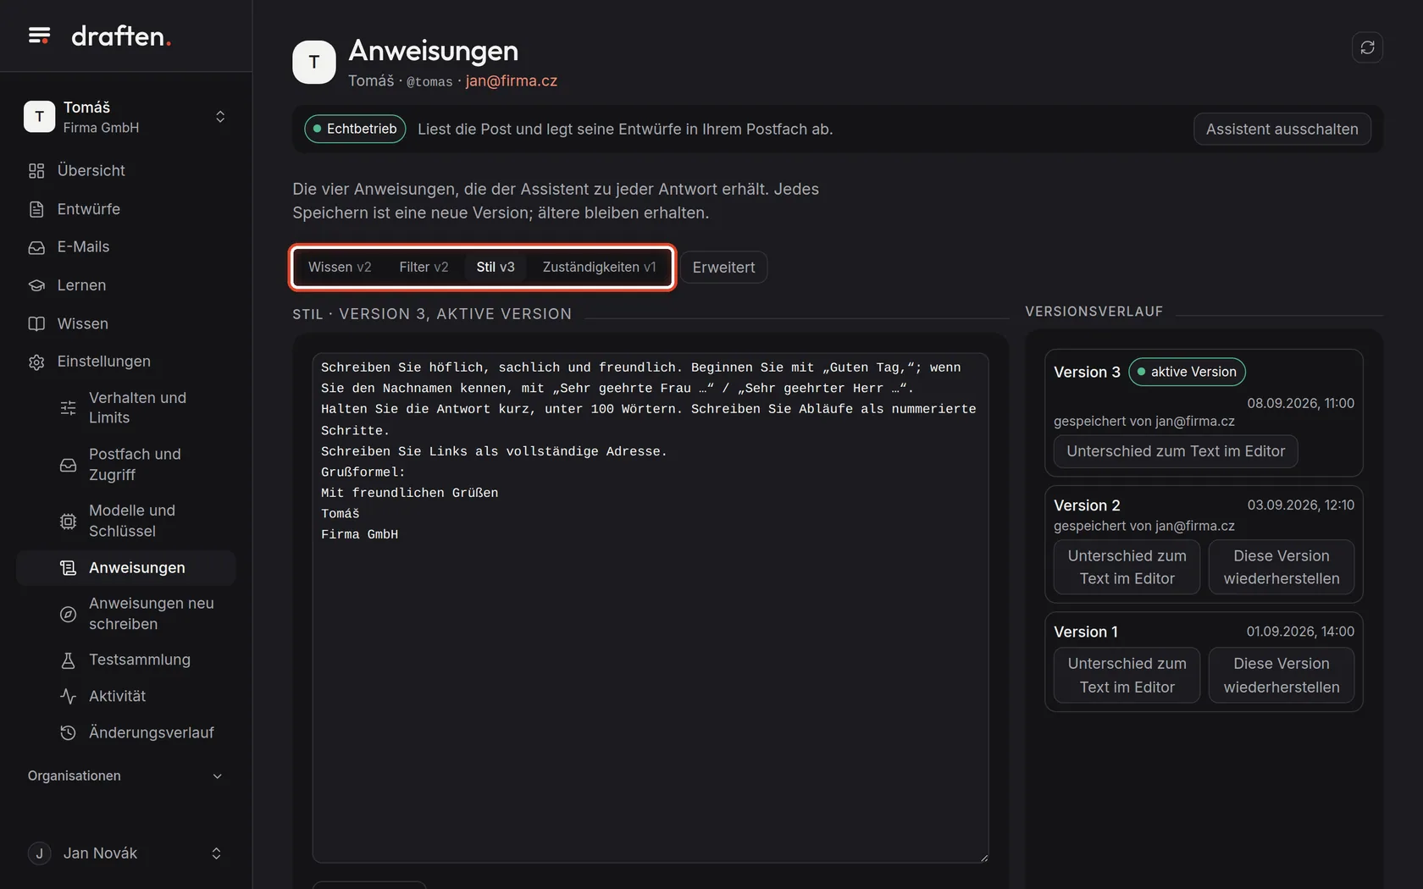Click the '01.09.2026, 14:00' timestamp

click(1300, 632)
